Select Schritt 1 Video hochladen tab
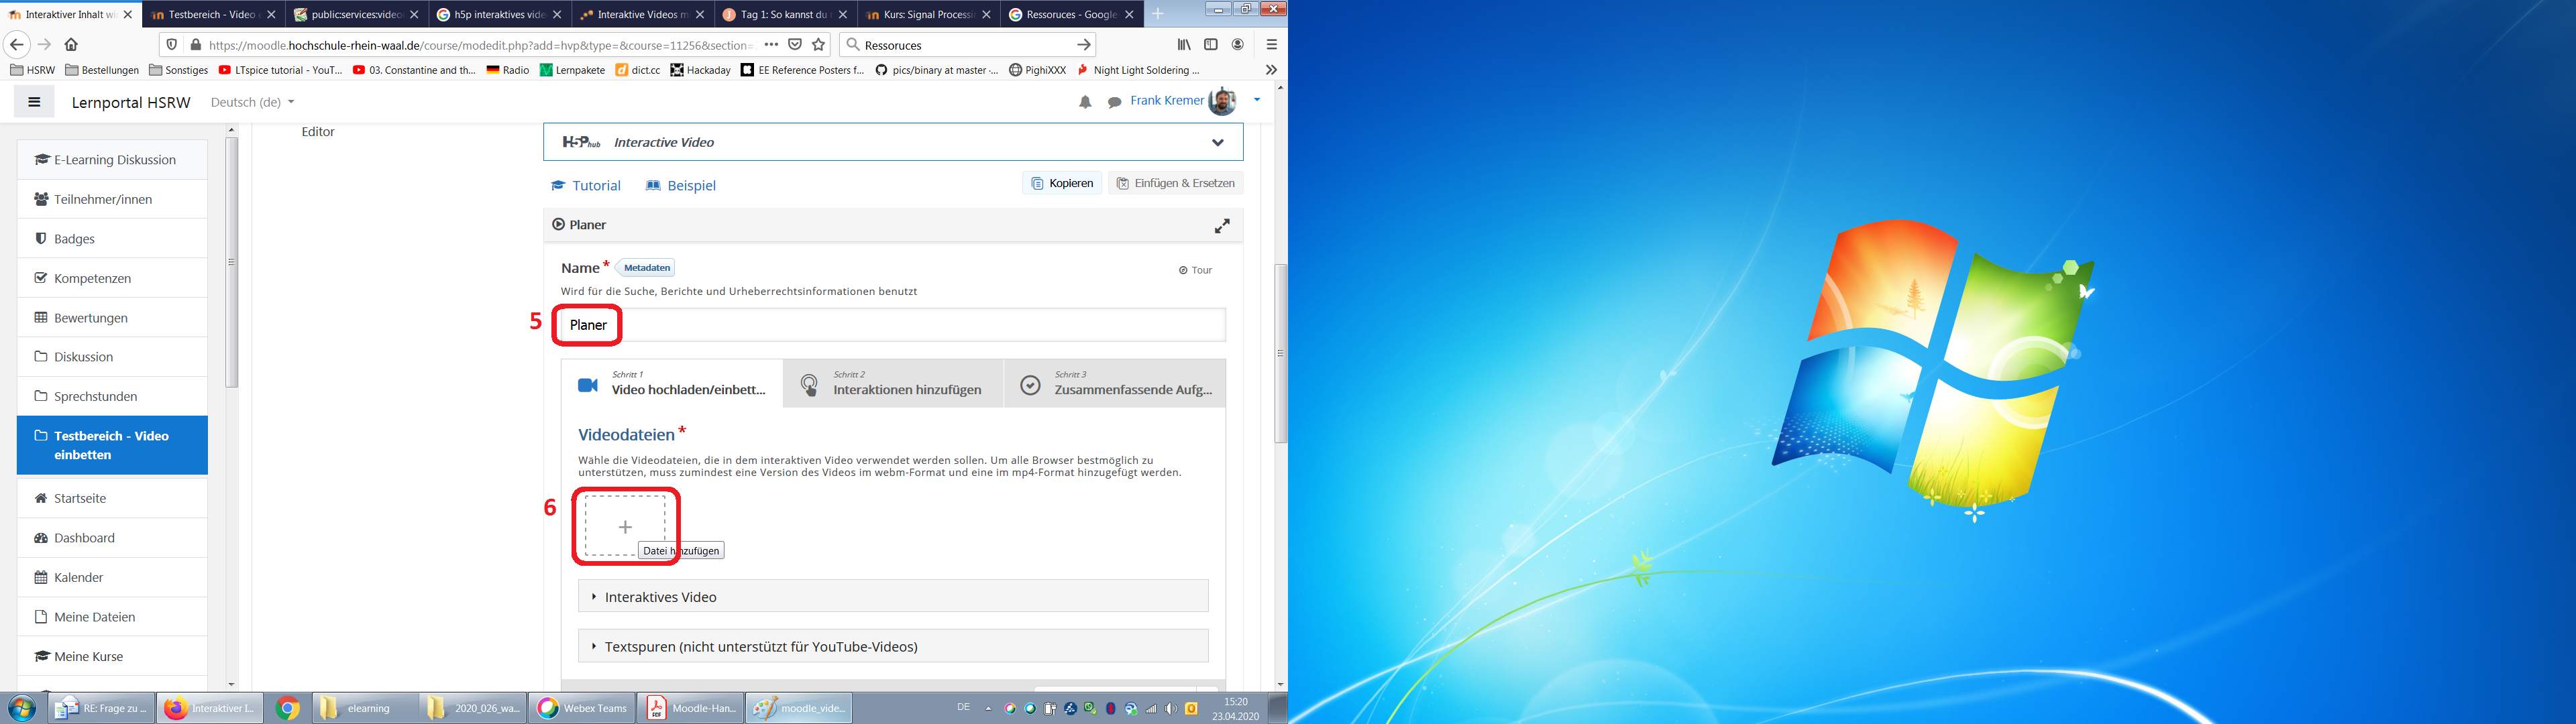2576x724 pixels. (x=672, y=384)
